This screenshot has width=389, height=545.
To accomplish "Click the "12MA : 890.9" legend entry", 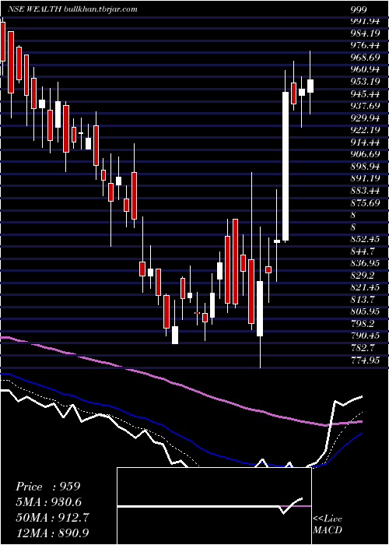I will click(x=52, y=533).
